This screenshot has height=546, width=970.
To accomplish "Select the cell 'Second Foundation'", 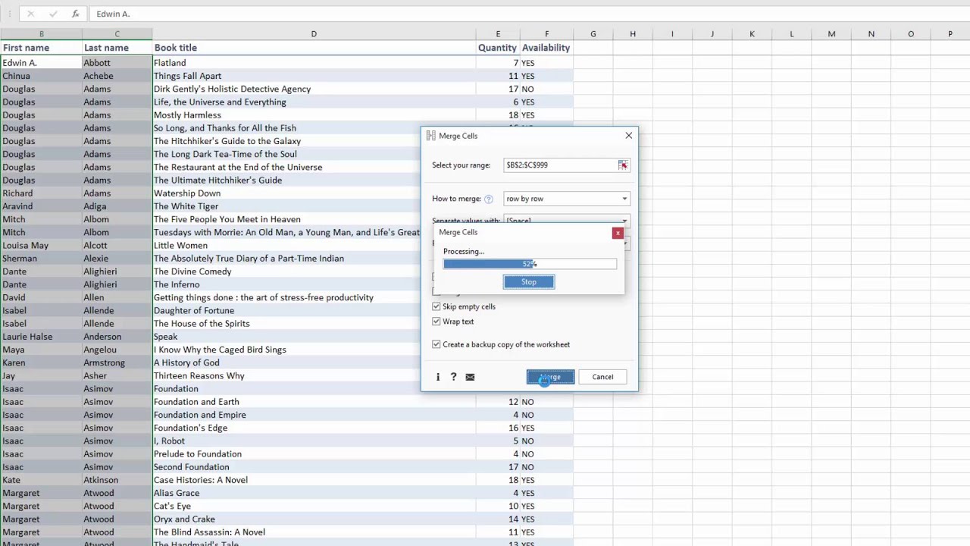I will pyautogui.click(x=314, y=467).
